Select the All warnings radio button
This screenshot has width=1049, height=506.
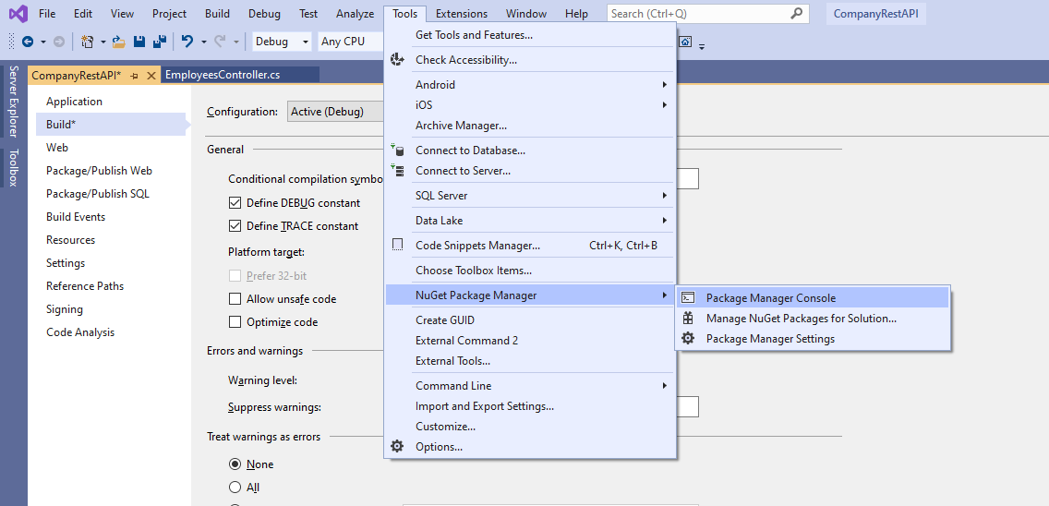coord(235,488)
